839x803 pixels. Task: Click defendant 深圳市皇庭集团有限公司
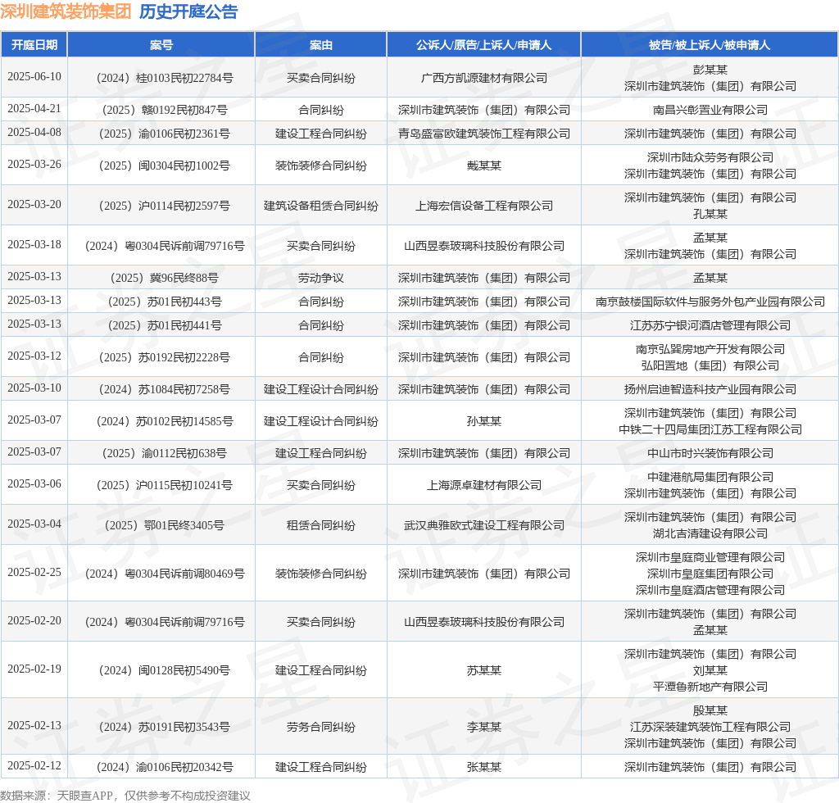(710, 574)
